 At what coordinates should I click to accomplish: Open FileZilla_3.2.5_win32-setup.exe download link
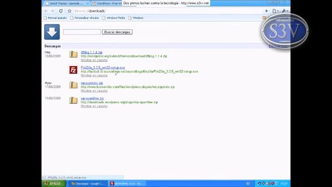[103, 68]
